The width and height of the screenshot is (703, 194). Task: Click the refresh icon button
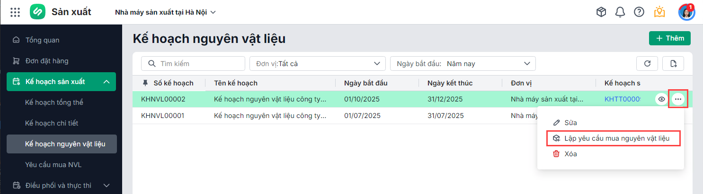click(x=647, y=63)
